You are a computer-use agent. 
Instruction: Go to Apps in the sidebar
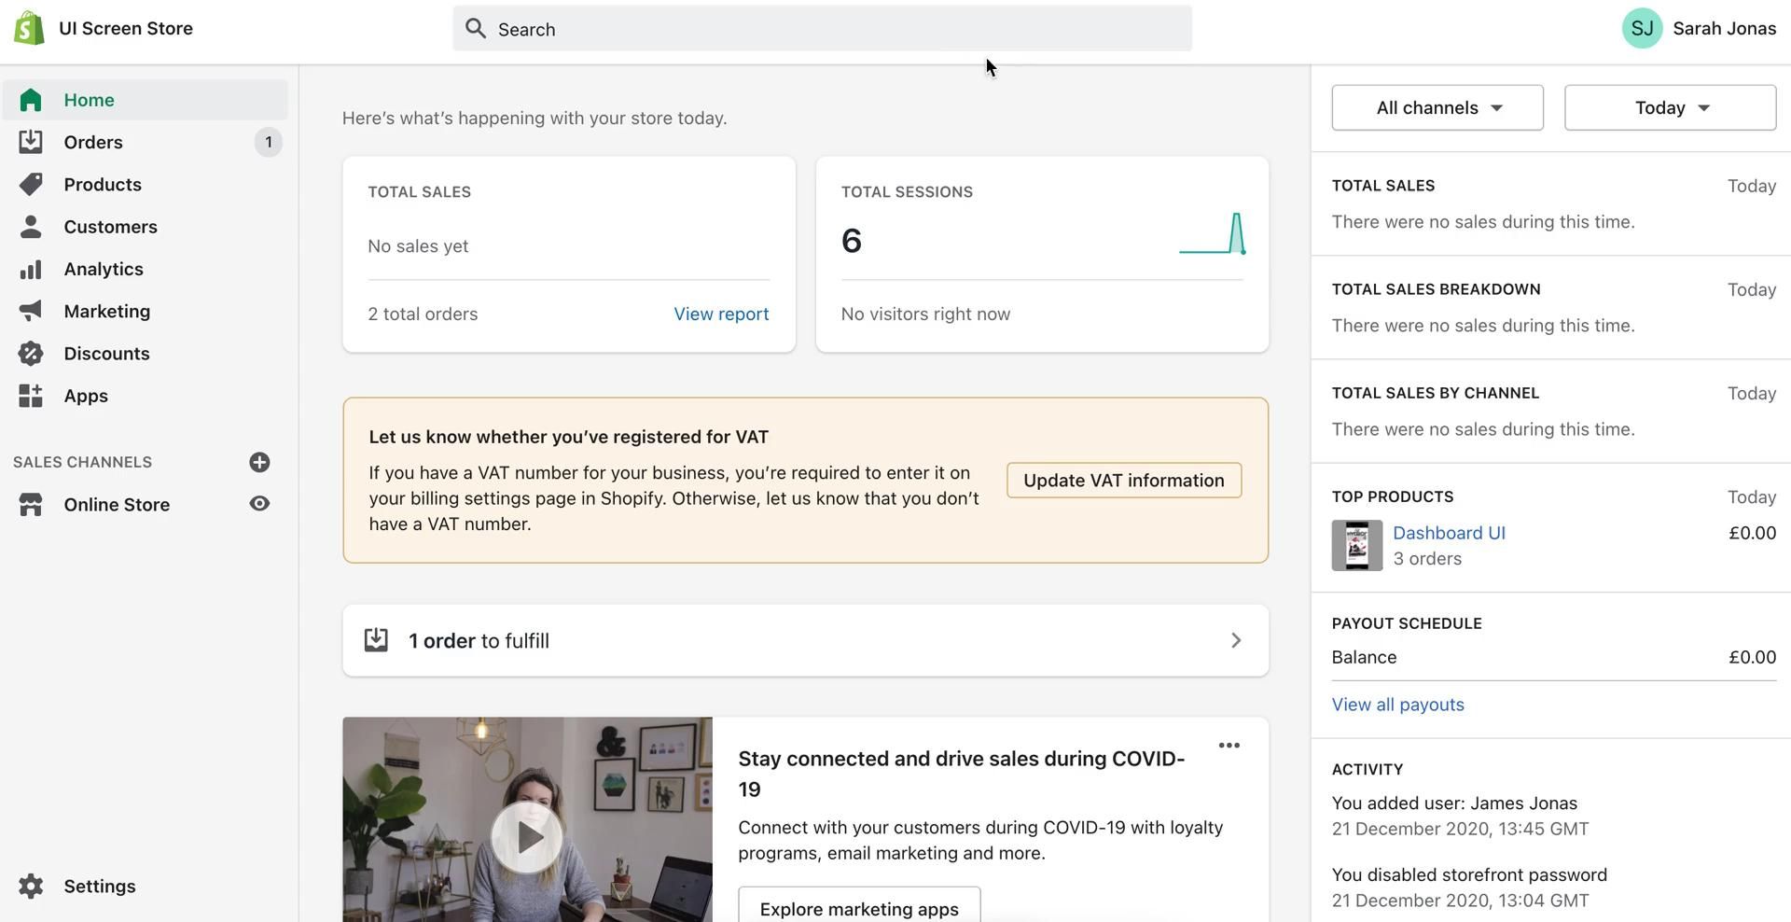coord(86,396)
